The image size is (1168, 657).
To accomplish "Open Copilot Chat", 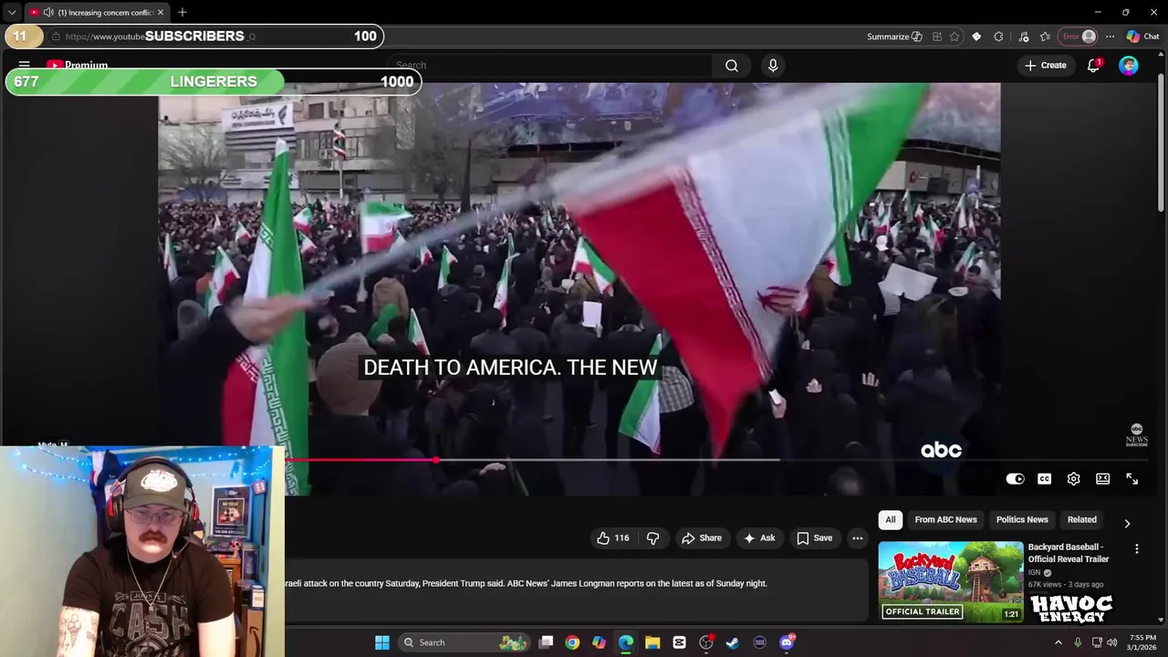I will 1142,36.
